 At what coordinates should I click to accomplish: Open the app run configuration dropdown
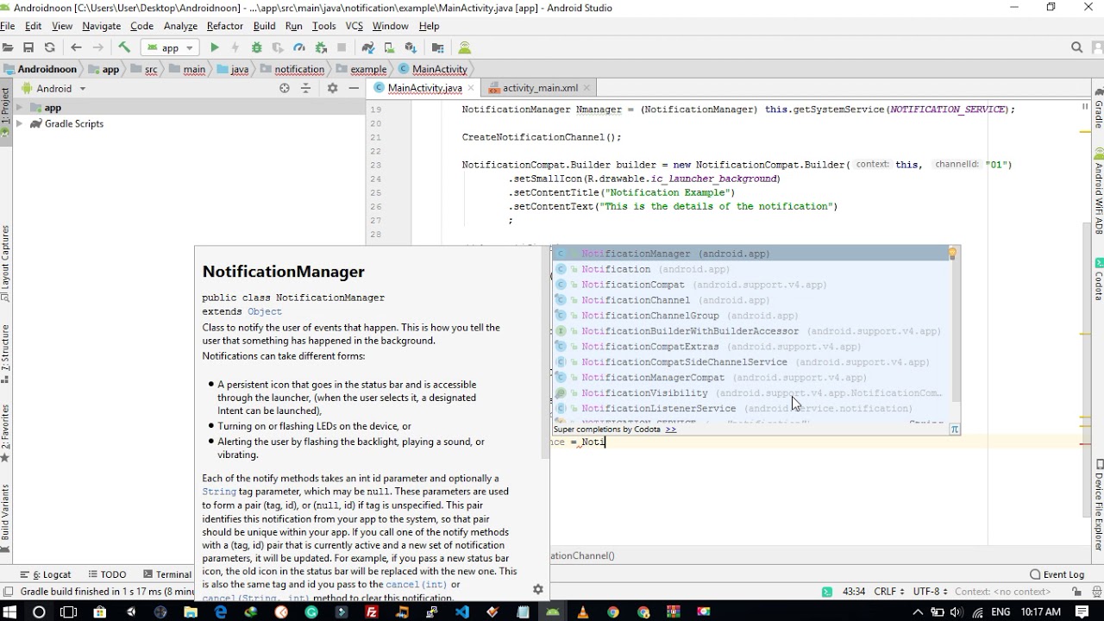coord(171,48)
